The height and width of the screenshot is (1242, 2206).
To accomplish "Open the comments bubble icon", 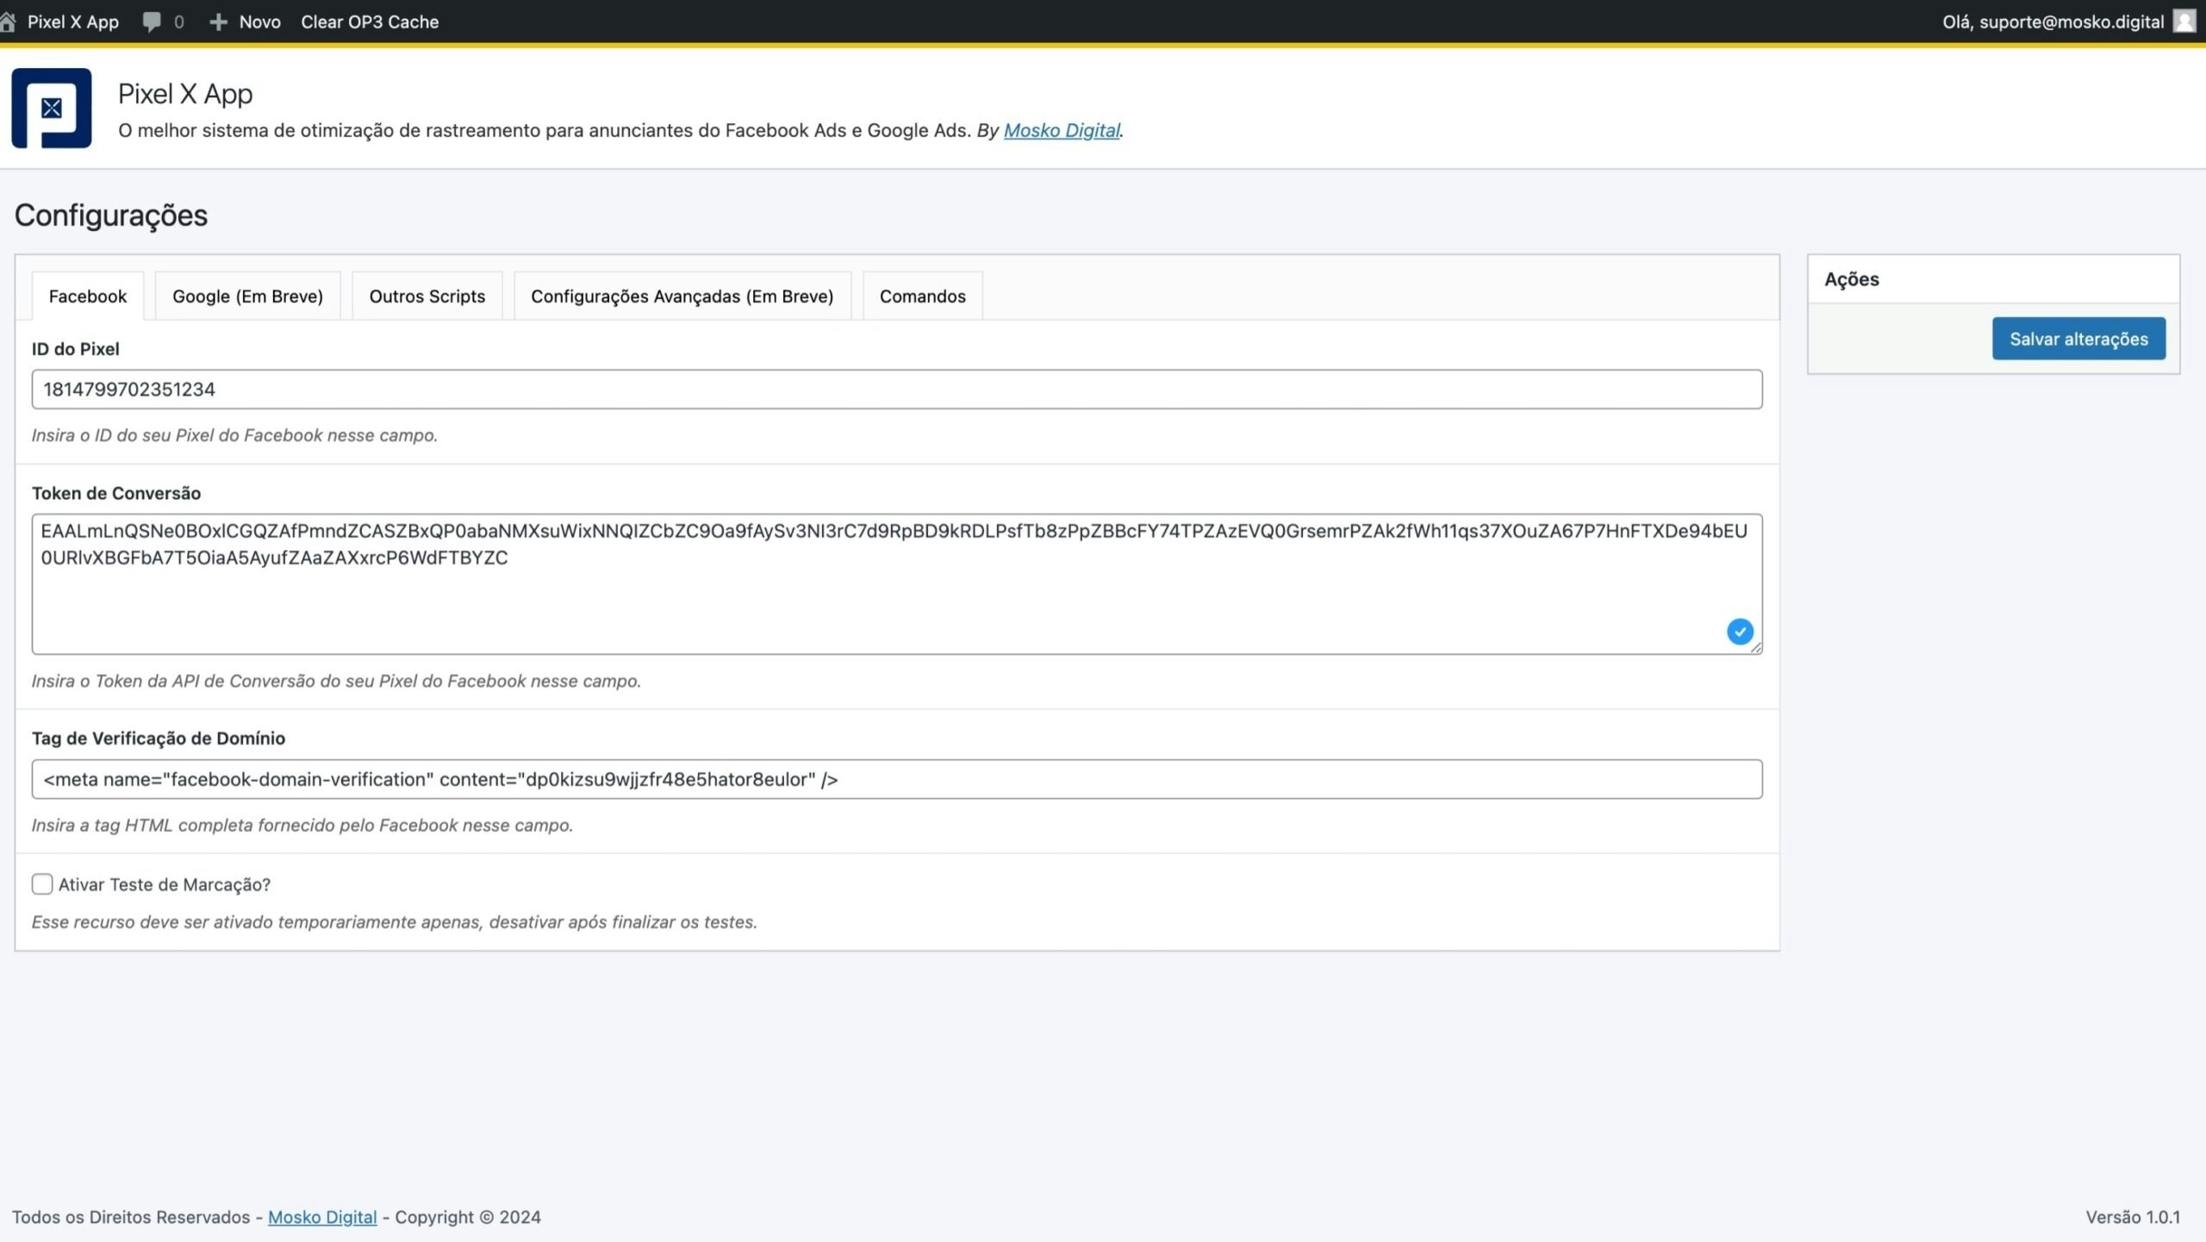I will tap(152, 22).
